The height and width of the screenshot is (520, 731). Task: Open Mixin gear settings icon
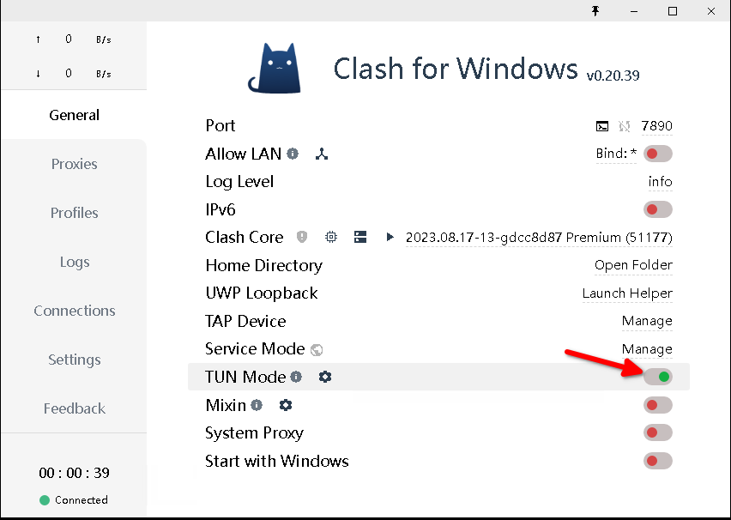[286, 405]
